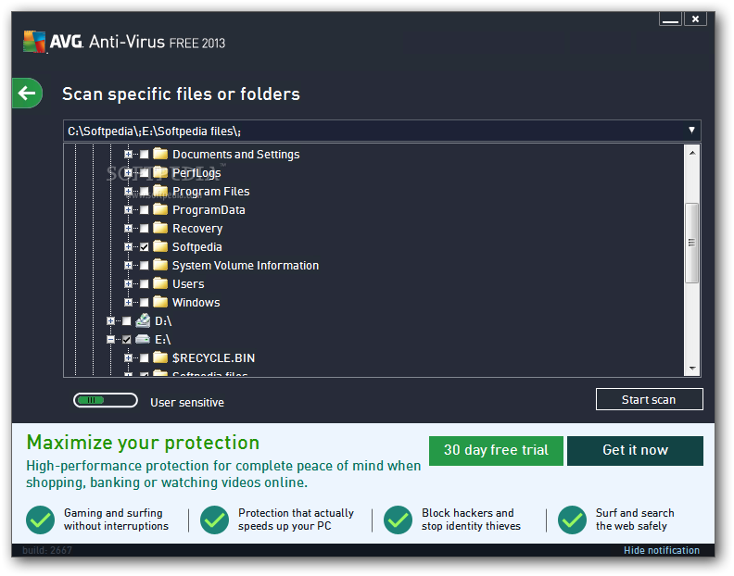Select the Documents and Settings folder icon
This screenshot has height=576, width=734.
pyautogui.click(x=160, y=154)
